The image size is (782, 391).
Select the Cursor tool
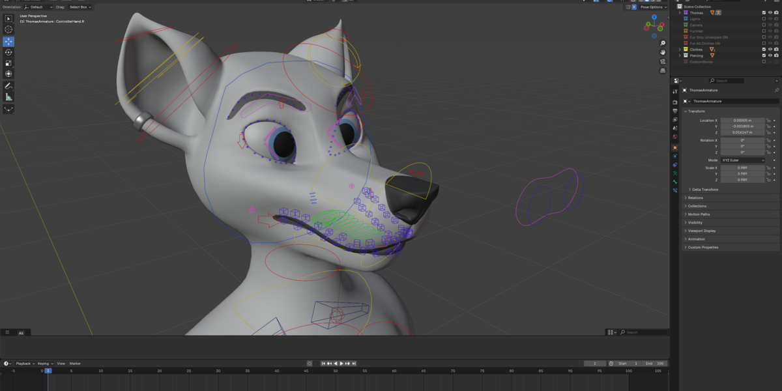tap(9, 29)
